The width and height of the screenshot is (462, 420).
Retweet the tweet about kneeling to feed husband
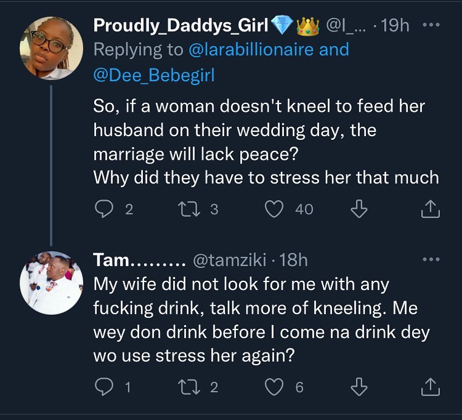click(x=184, y=209)
